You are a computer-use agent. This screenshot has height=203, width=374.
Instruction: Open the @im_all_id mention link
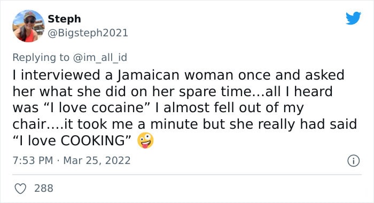pos(100,58)
